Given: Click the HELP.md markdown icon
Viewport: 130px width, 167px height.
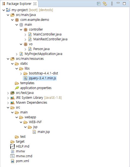Looking at the screenshot, I should click(12, 146).
